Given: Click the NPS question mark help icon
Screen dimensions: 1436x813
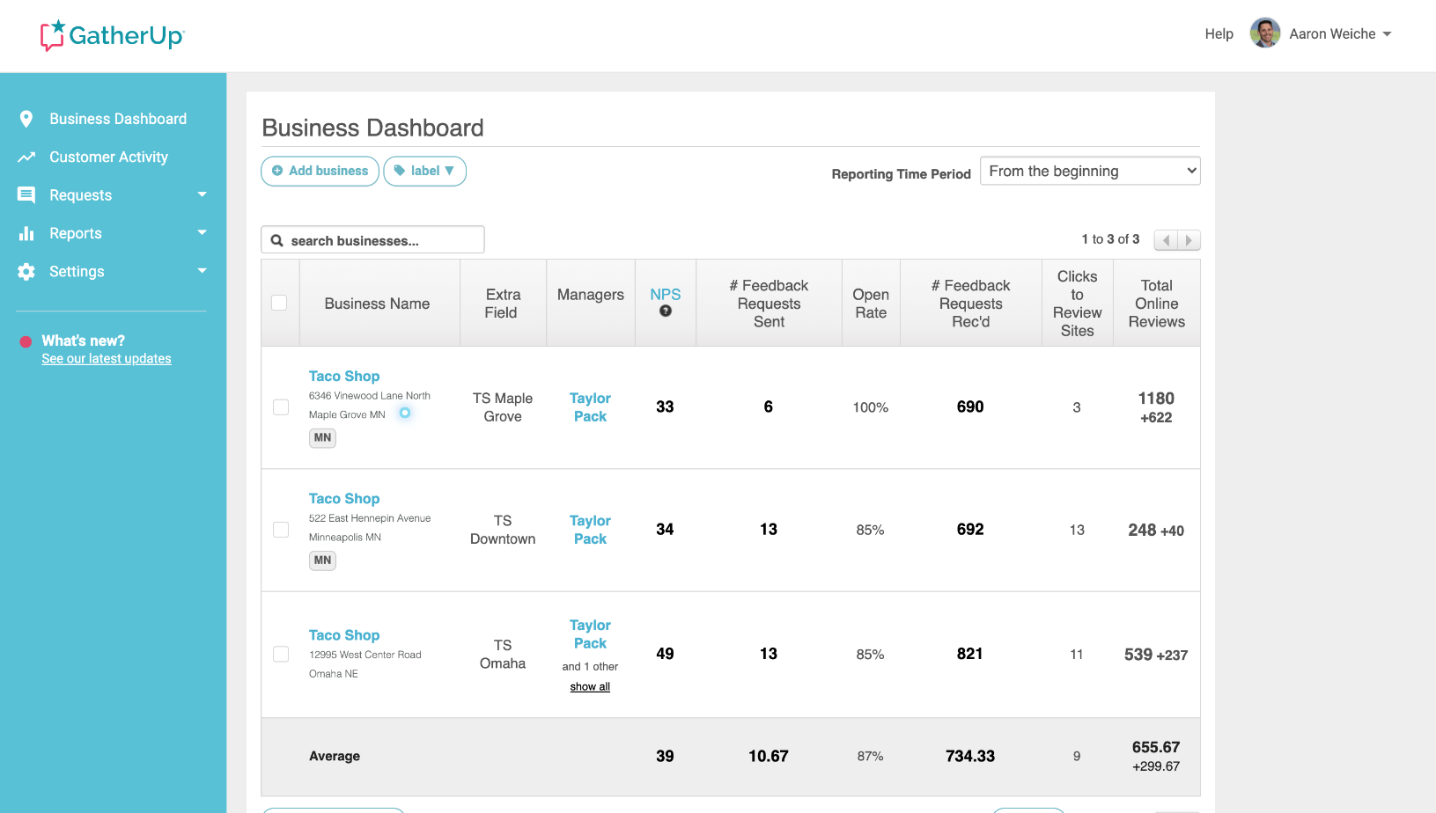Looking at the screenshot, I should [666, 311].
